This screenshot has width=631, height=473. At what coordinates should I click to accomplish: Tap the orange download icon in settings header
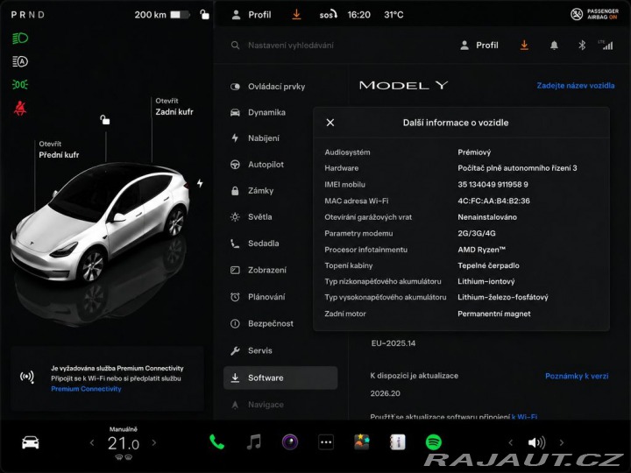pos(524,45)
